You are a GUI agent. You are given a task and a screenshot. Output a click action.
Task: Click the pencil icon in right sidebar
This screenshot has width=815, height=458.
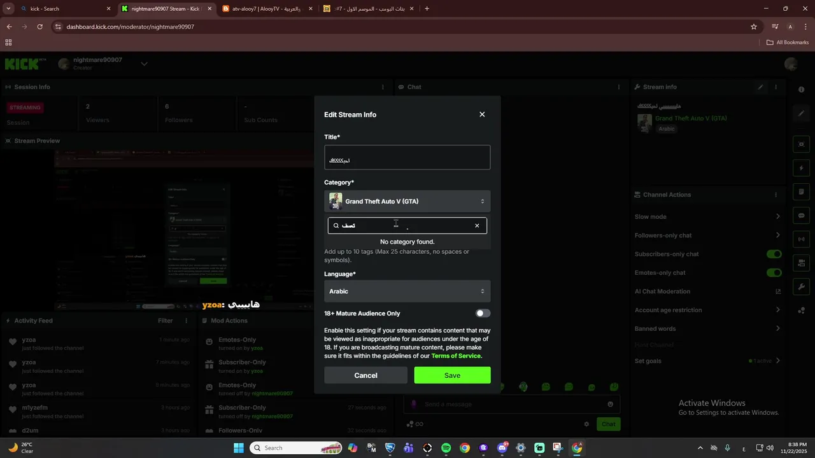[802, 113]
